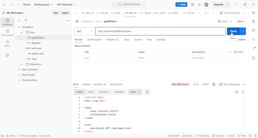Open Runner in the status bar
258x138 pixels.
click(187, 136)
